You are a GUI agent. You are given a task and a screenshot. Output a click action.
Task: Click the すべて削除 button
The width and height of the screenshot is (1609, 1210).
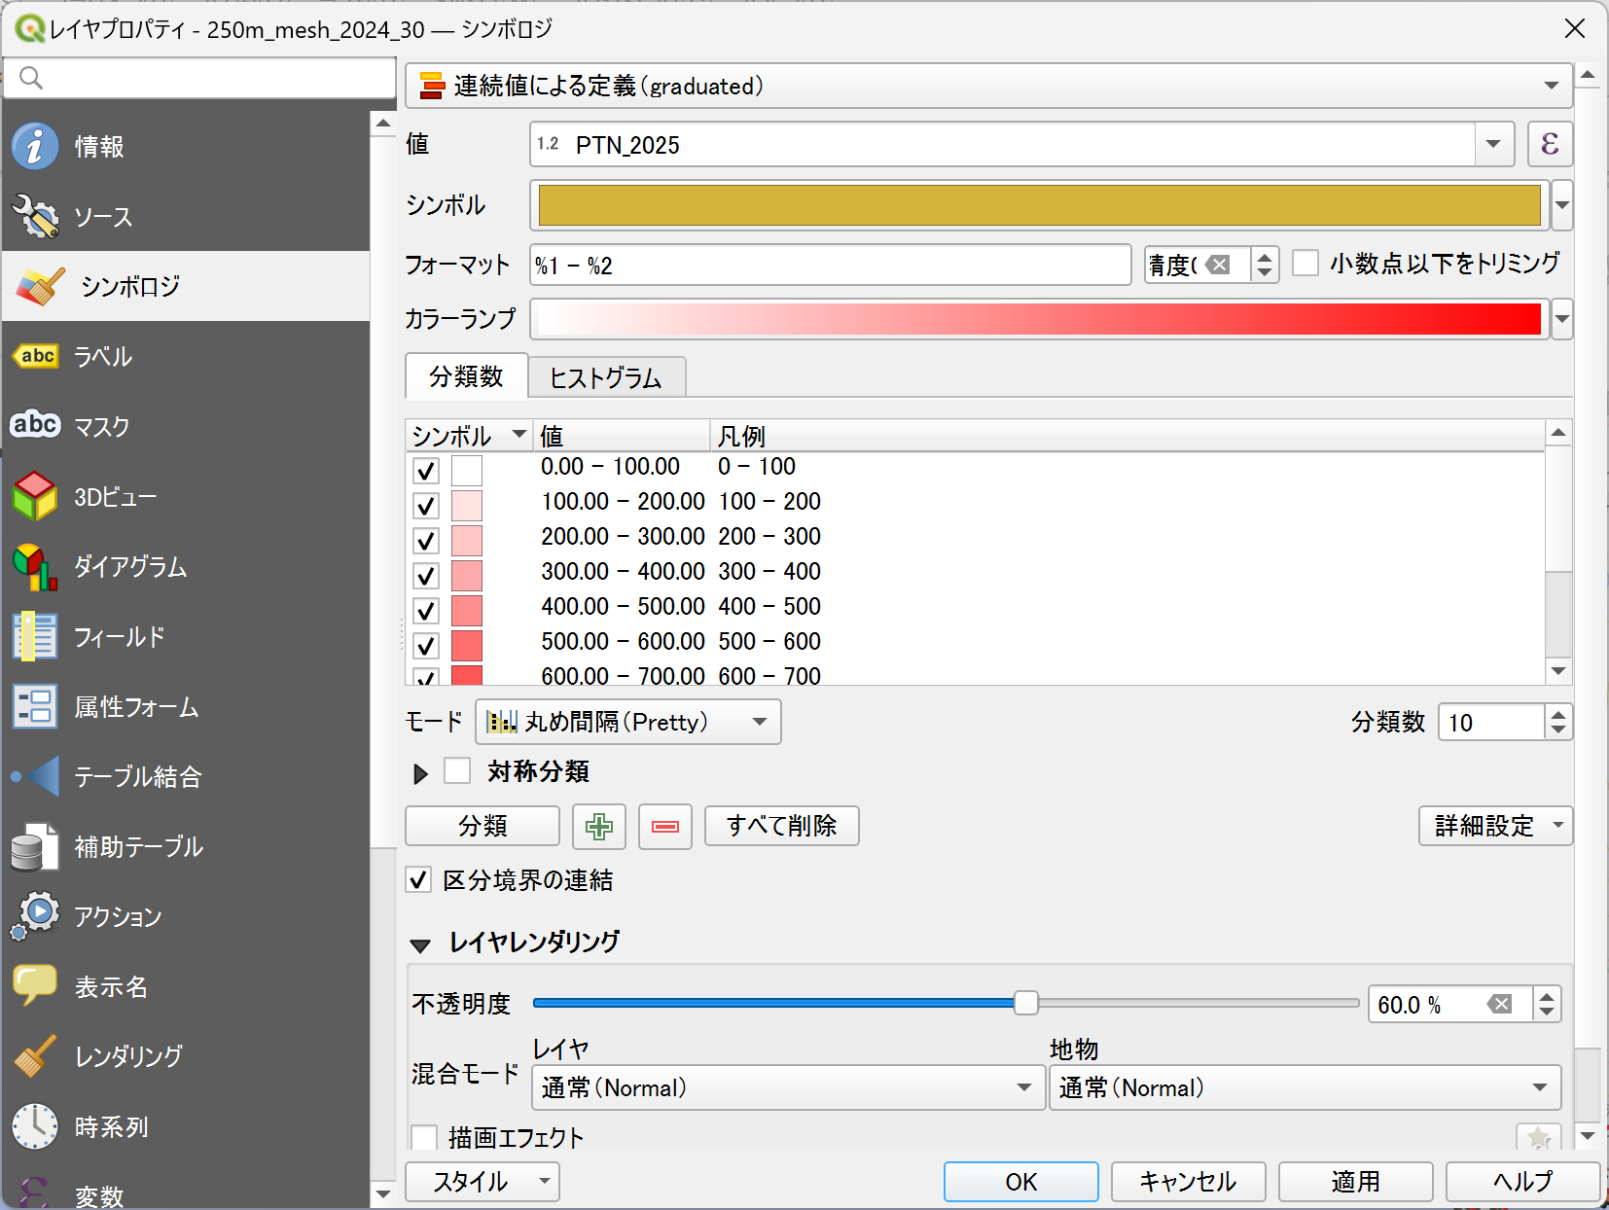pyautogui.click(x=781, y=827)
